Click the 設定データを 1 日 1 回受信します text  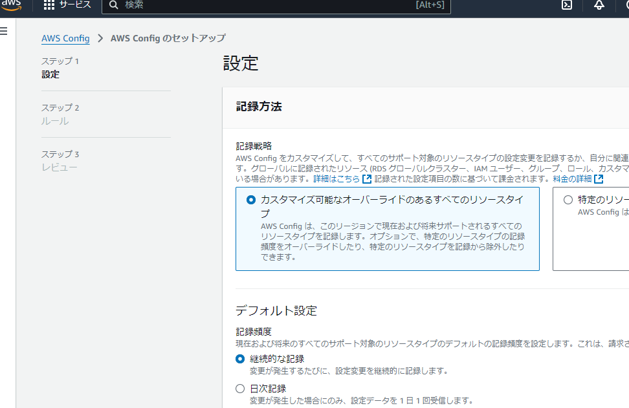(412, 400)
